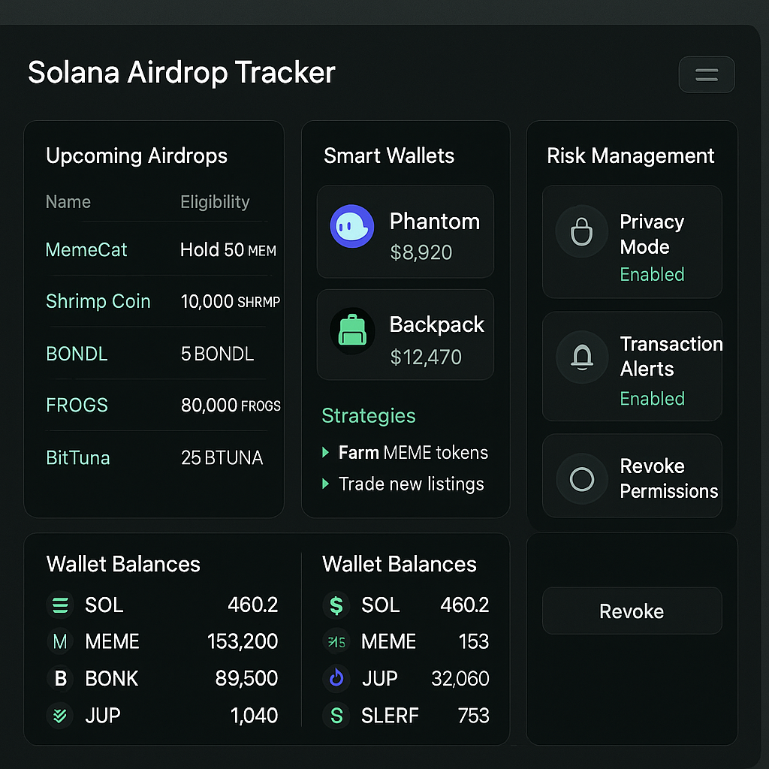Toggle Privacy Mode Enabled status

tap(652, 275)
